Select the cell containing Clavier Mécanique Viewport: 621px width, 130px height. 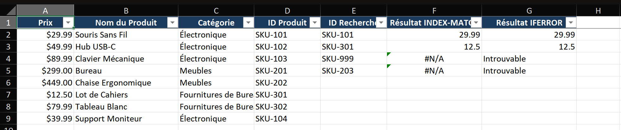pyautogui.click(x=126, y=59)
